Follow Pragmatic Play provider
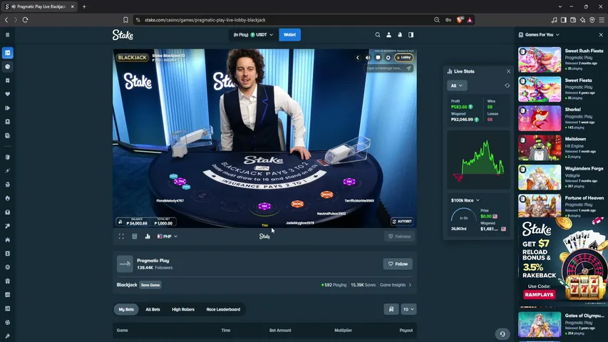 pos(398,264)
